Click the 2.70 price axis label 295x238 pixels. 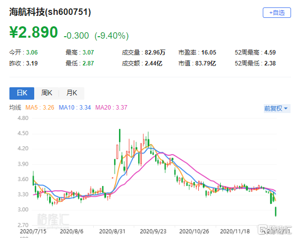coord(23,225)
